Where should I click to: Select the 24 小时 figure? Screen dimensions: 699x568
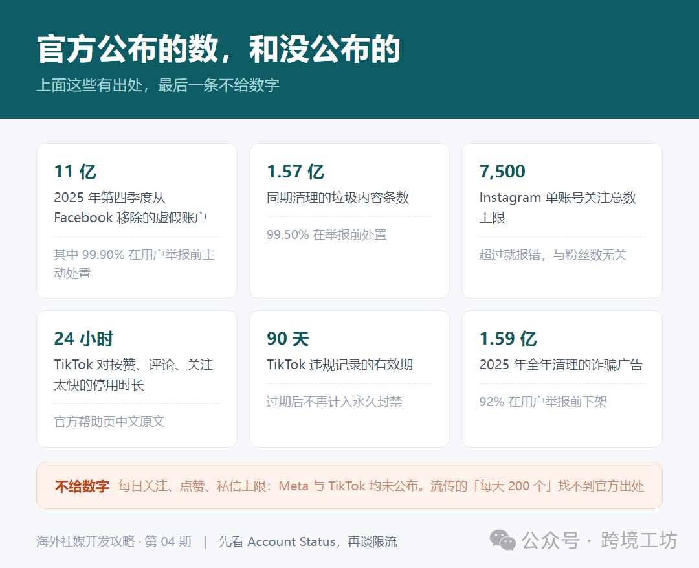[x=83, y=339]
